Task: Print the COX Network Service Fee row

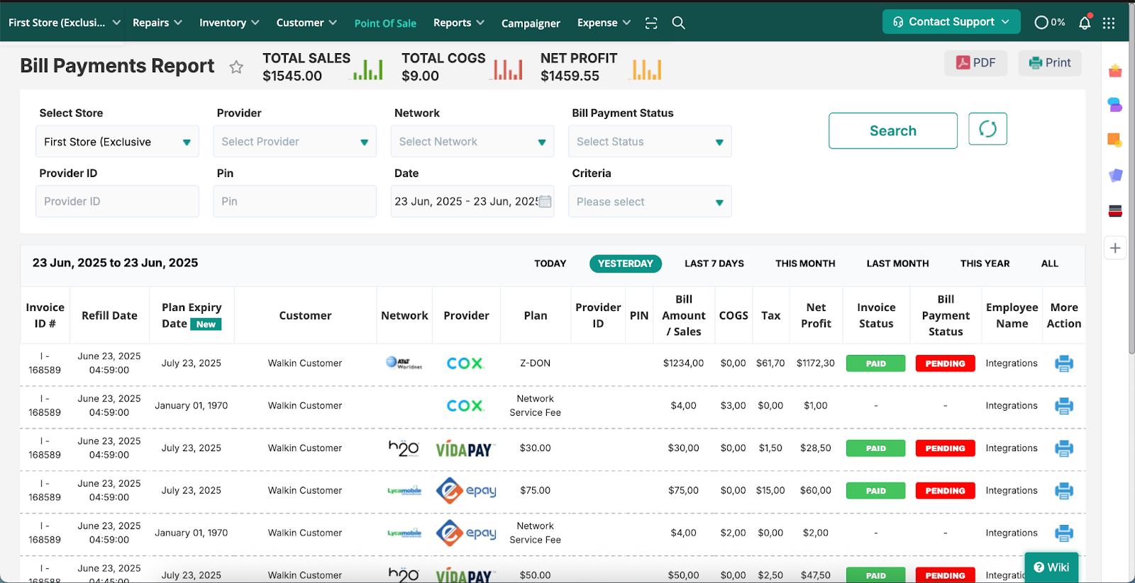Action: click(x=1064, y=406)
